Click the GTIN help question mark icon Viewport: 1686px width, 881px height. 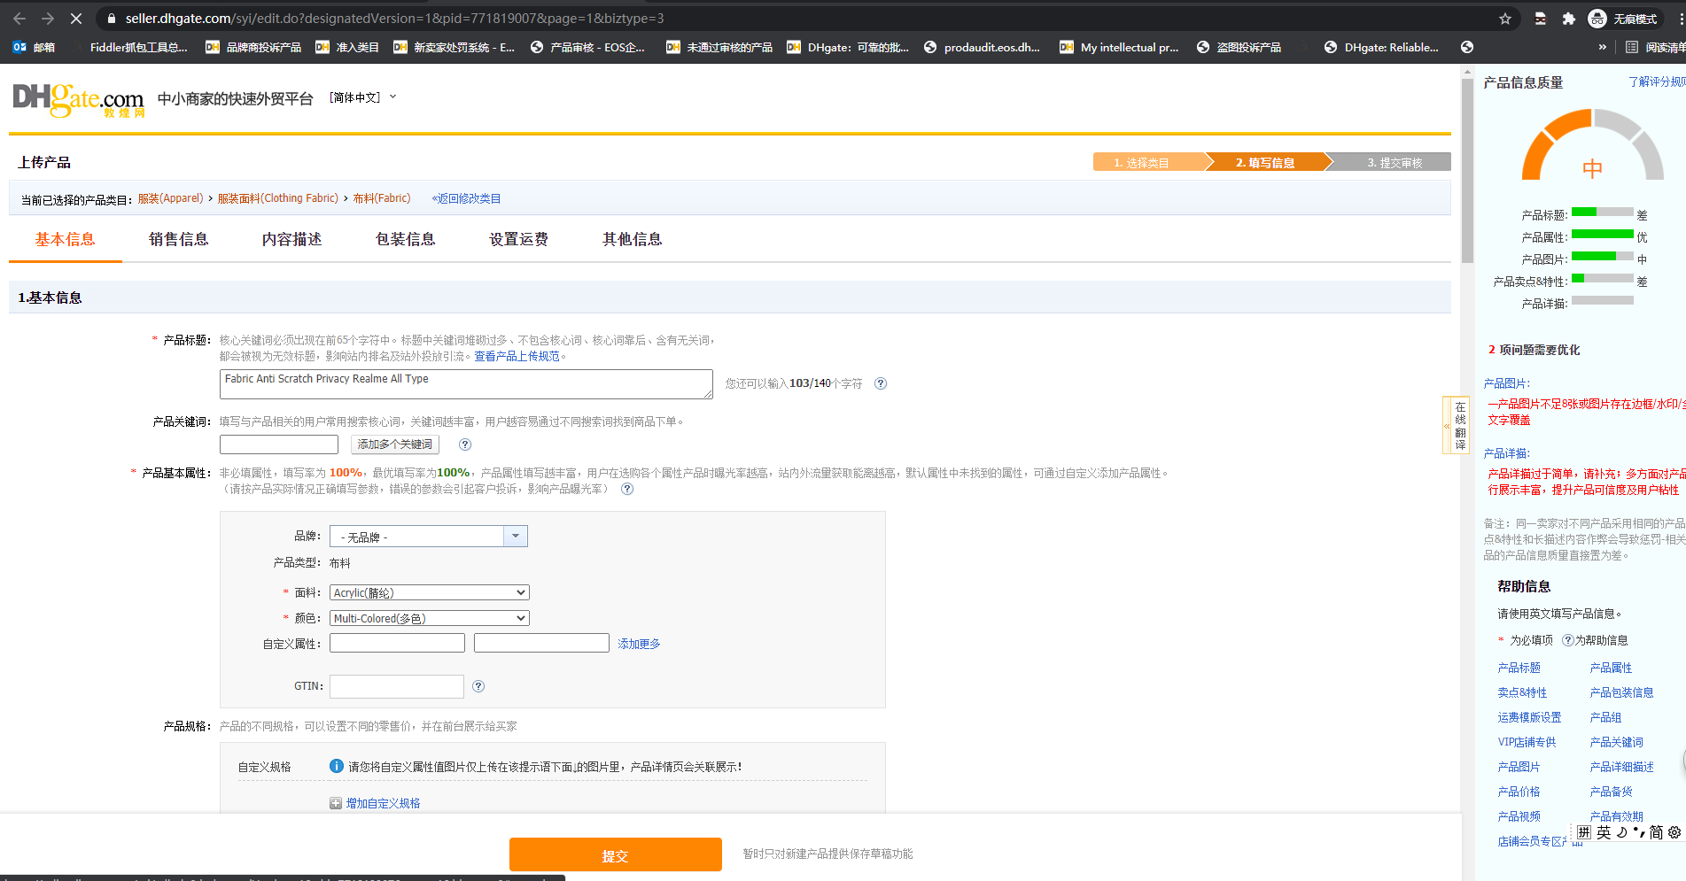click(x=478, y=686)
